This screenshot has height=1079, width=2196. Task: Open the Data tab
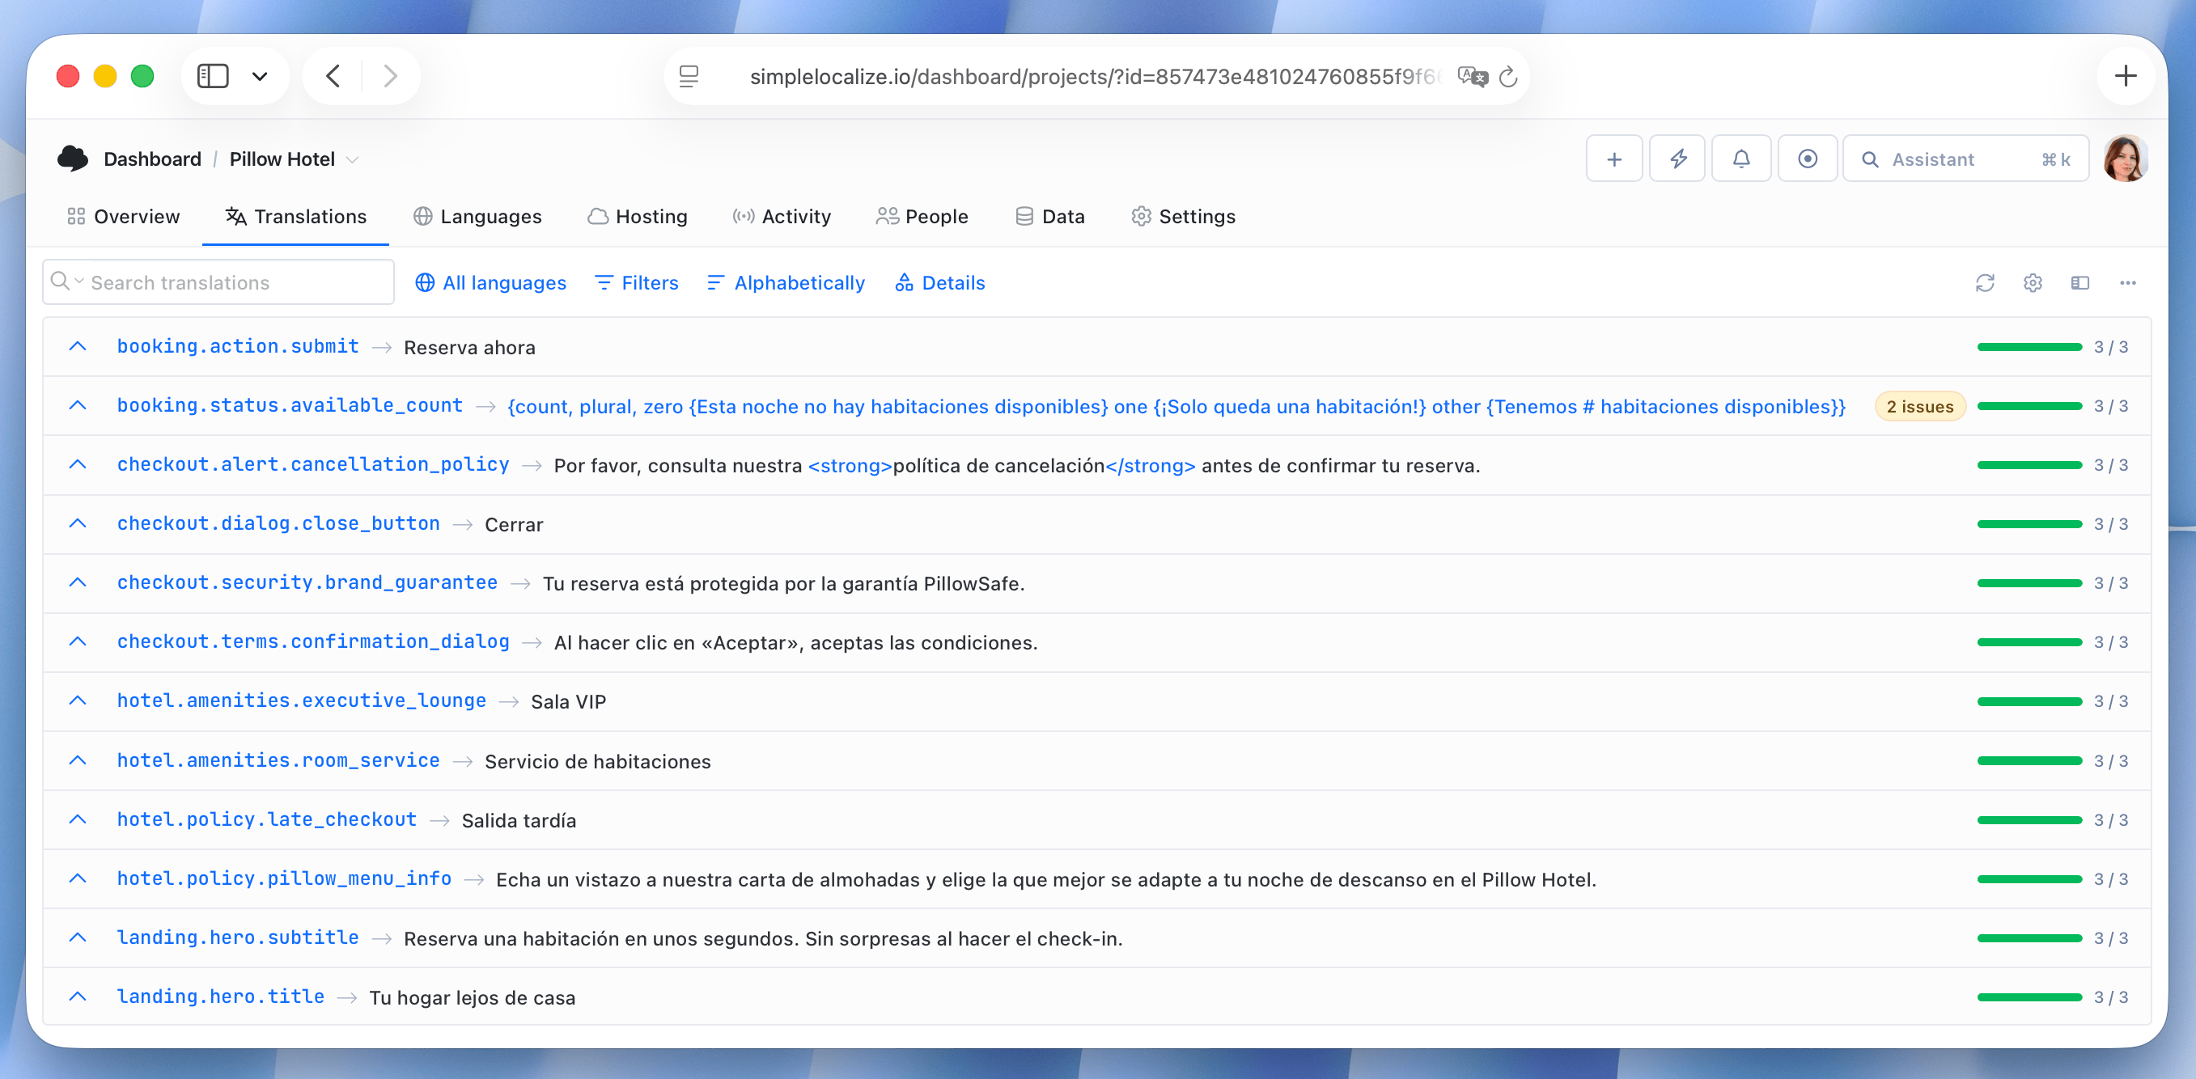coord(1049,217)
